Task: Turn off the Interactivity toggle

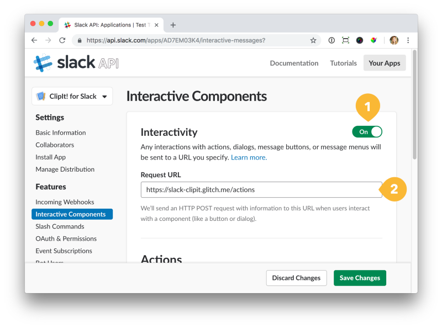Action: [367, 132]
